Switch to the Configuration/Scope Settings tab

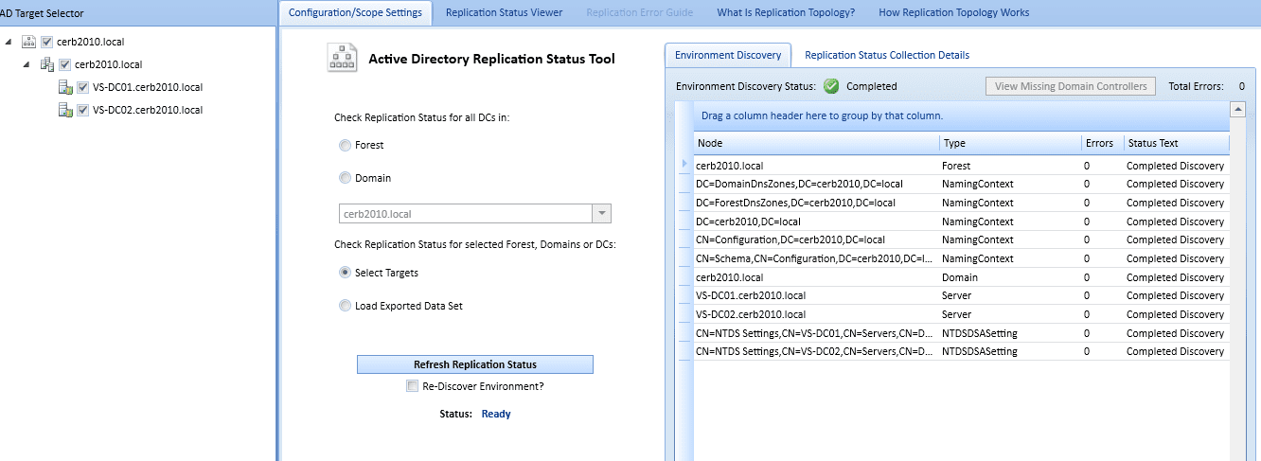[356, 12]
